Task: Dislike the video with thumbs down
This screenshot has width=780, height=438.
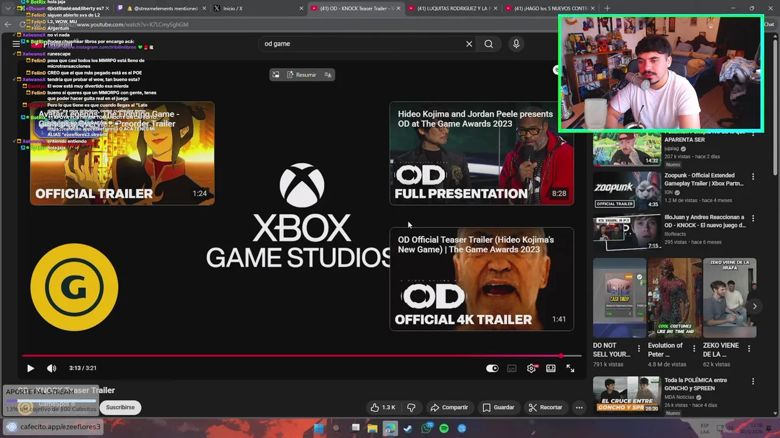Action: tap(411, 408)
